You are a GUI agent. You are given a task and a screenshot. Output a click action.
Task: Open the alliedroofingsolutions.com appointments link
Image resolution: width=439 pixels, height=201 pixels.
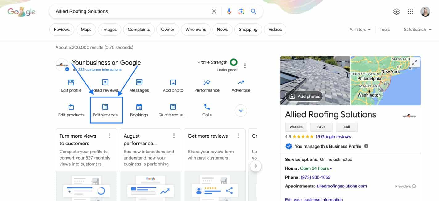(x=342, y=186)
